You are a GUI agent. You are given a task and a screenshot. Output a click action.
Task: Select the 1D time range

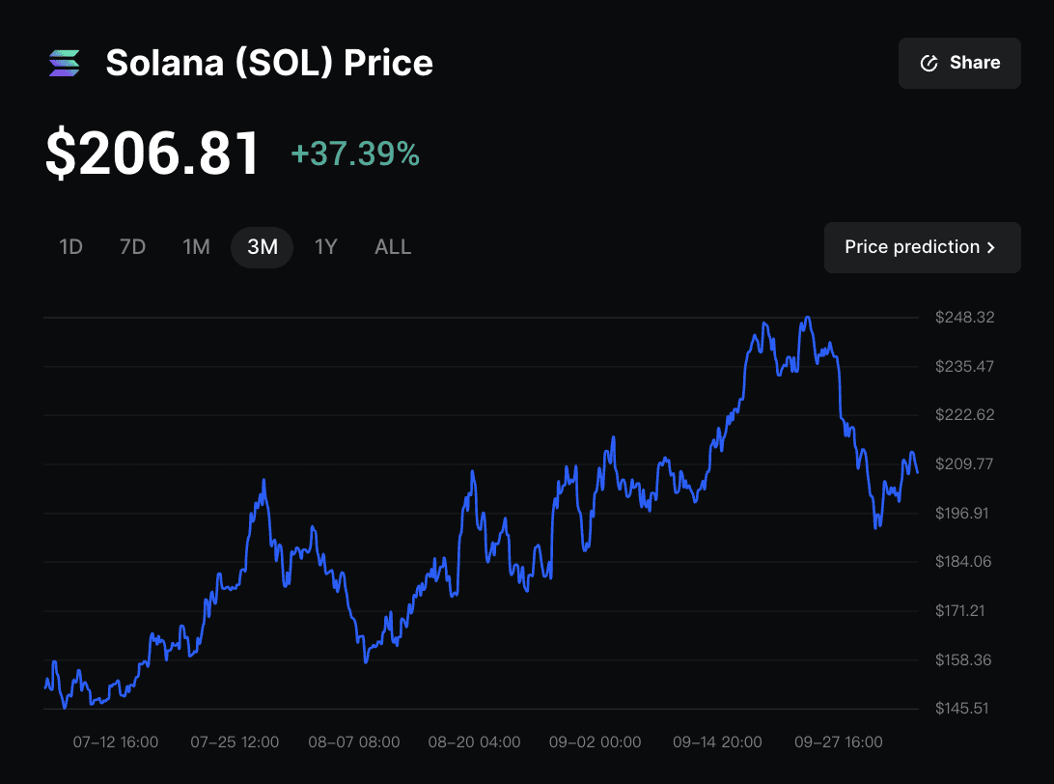click(69, 247)
